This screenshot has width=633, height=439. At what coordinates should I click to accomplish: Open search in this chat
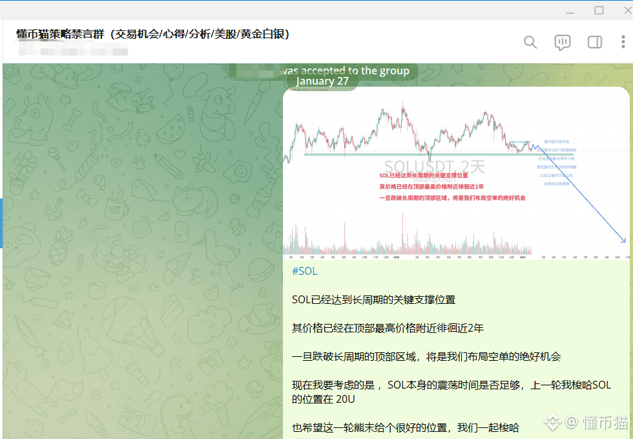[530, 42]
